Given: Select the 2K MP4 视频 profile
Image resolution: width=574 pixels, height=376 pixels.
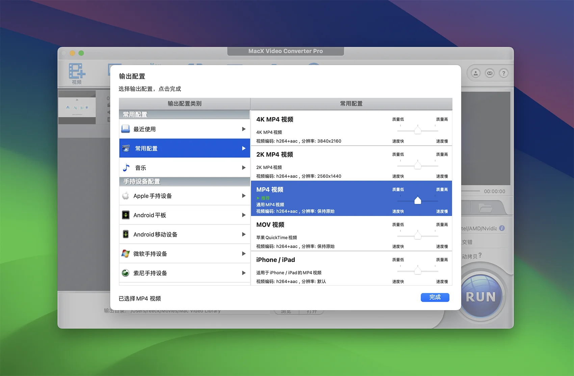Looking at the screenshot, I should pos(351,163).
